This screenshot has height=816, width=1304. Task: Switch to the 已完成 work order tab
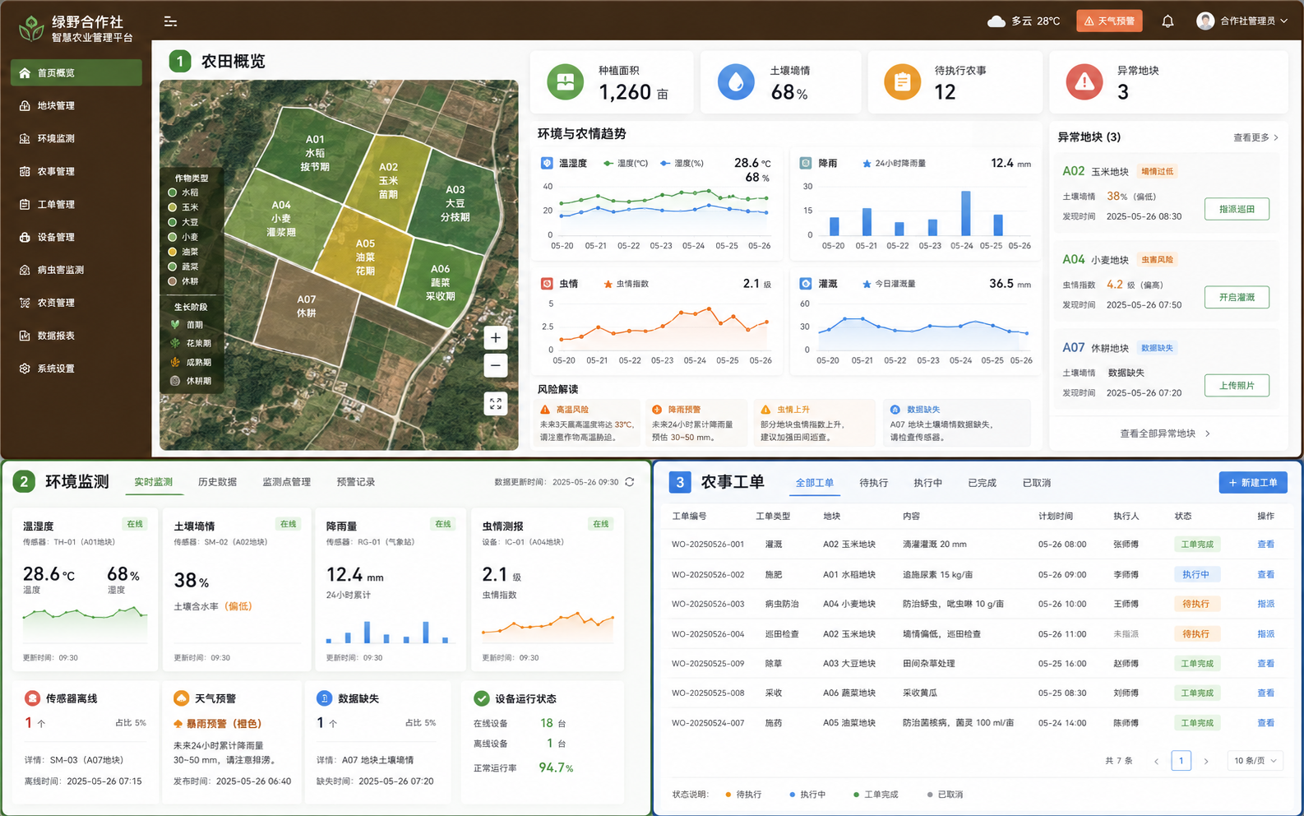[x=982, y=483]
